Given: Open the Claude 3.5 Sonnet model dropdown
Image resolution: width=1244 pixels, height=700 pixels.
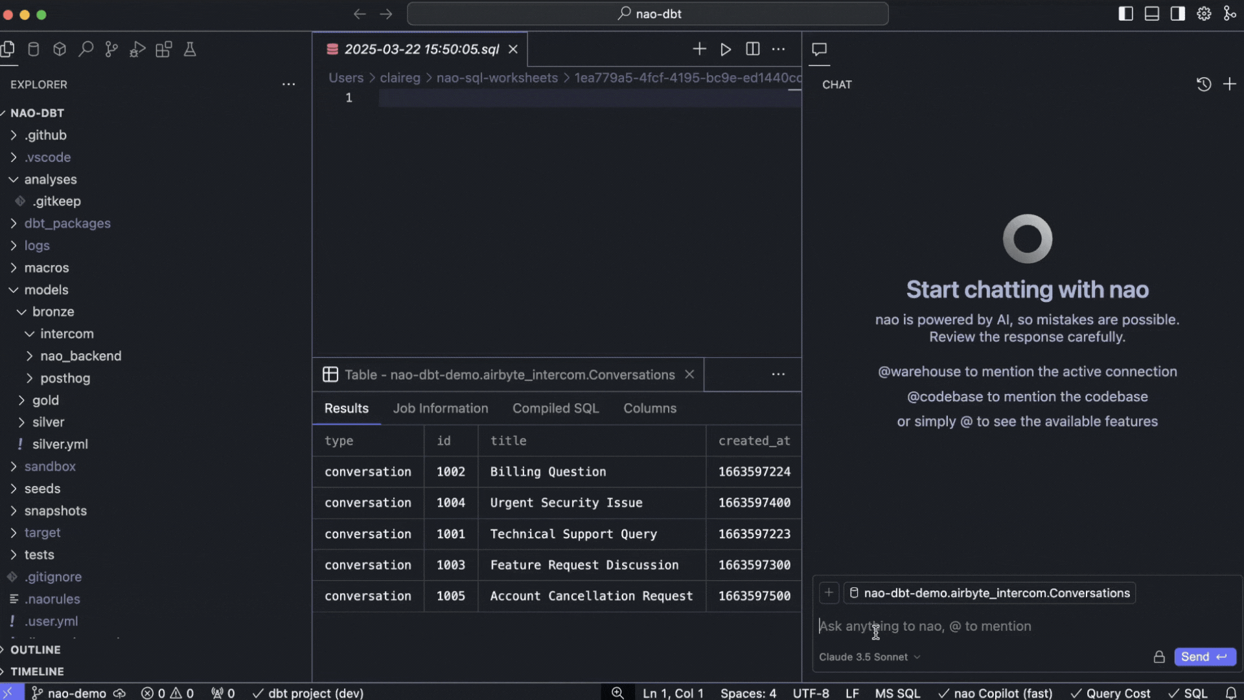Looking at the screenshot, I should pyautogui.click(x=870, y=657).
